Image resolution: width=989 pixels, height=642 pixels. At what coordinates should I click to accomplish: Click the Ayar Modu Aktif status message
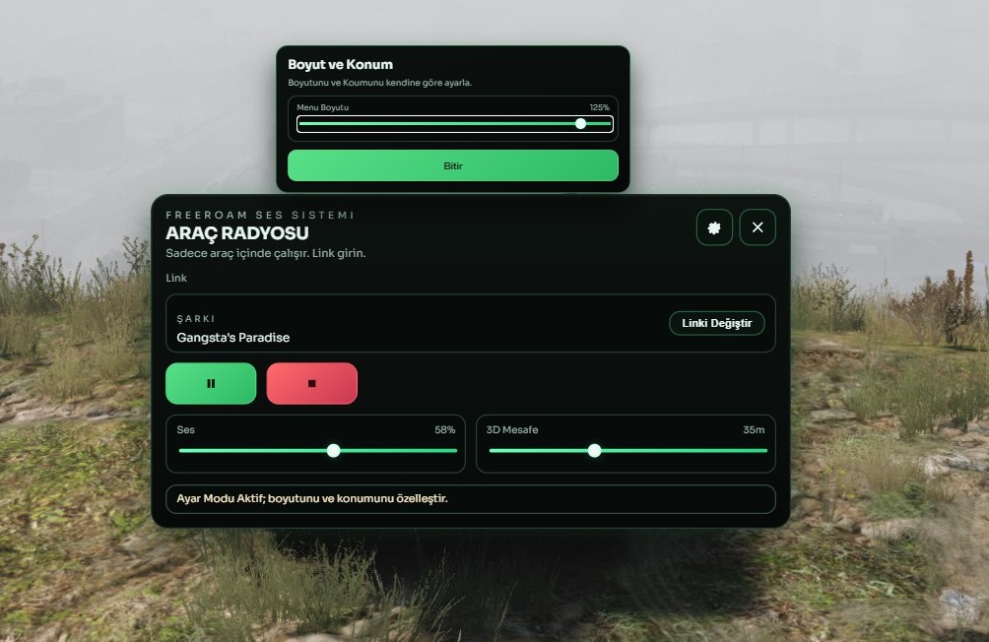(x=312, y=498)
